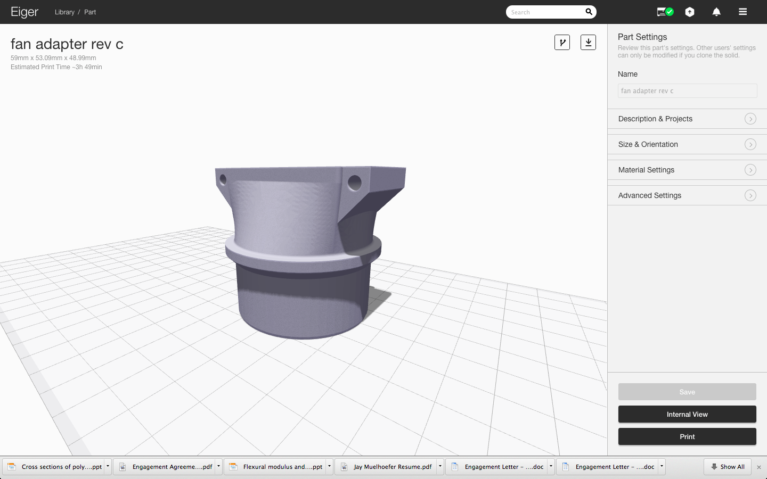This screenshot has height=479, width=767.
Task: Open the hamburger menu
Action: coord(742,12)
